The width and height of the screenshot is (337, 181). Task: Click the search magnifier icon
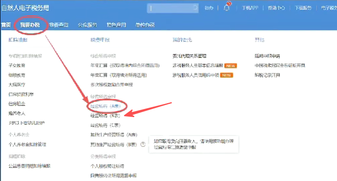(195, 8)
